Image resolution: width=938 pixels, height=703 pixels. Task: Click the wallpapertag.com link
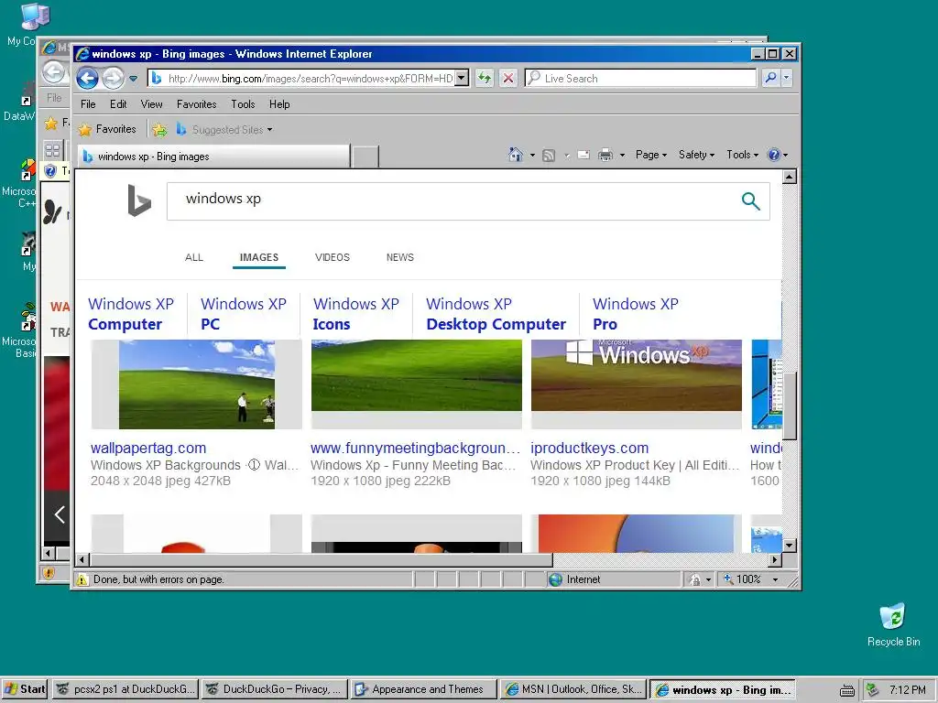coord(148,448)
